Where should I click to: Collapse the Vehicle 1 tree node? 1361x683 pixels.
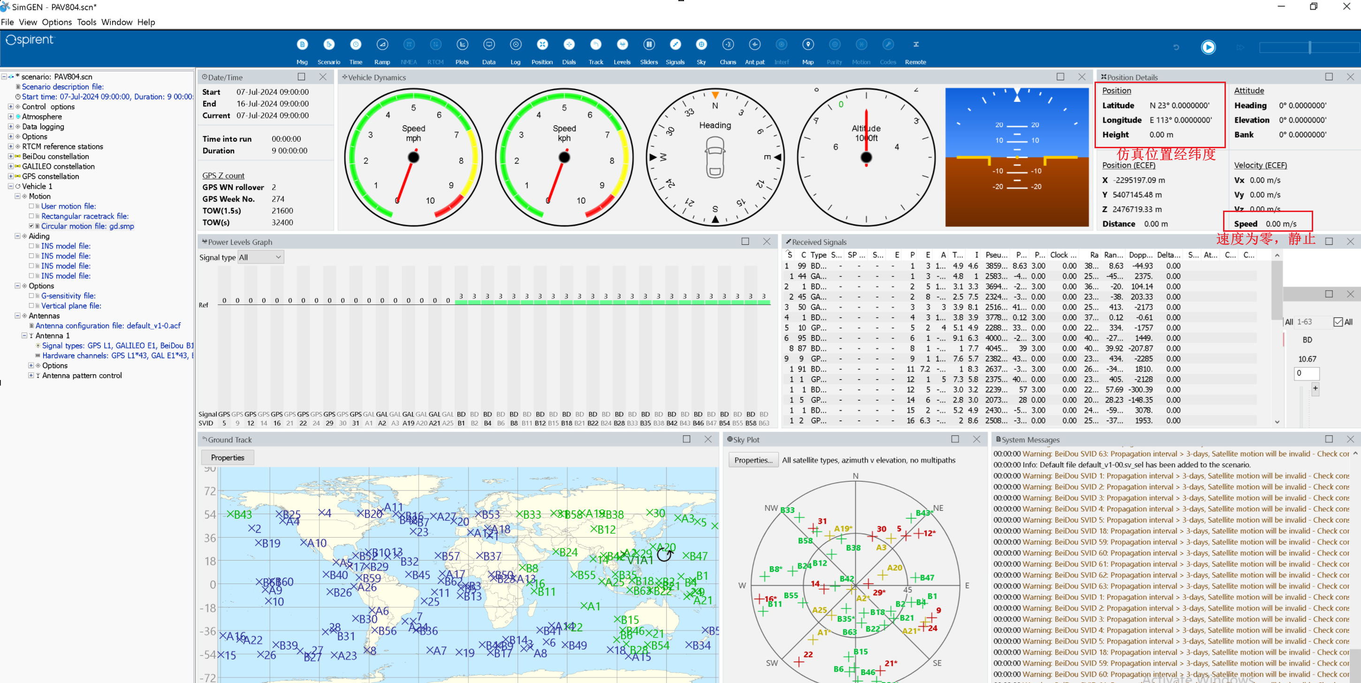pos(11,187)
